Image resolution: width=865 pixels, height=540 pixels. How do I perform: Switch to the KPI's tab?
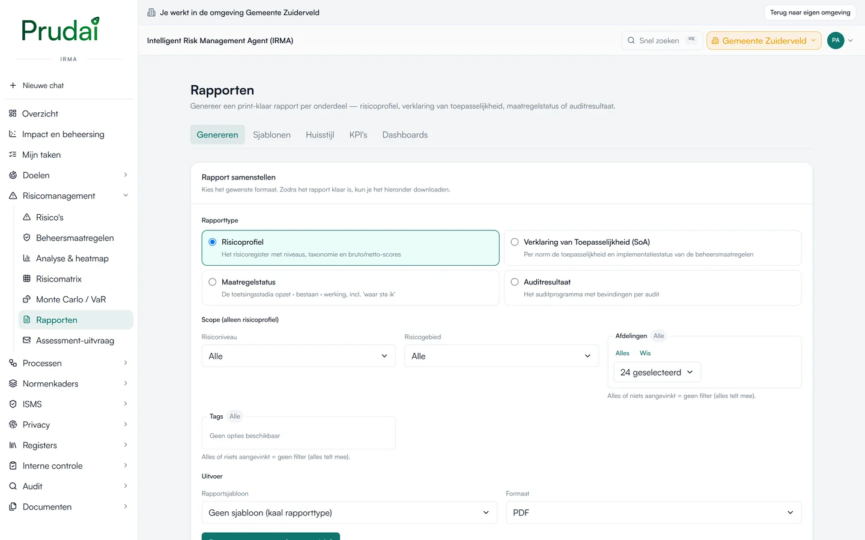tap(358, 135)
